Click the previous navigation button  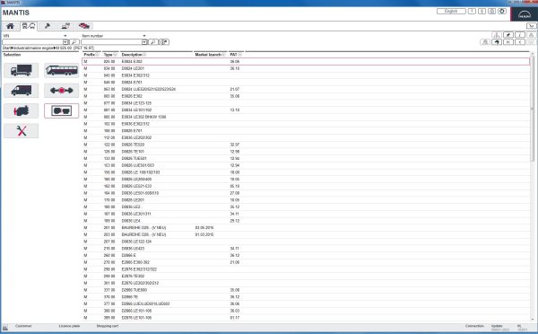(x=520, y=42)
